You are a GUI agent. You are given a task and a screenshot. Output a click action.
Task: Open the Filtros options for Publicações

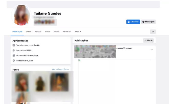pos(148,40)
